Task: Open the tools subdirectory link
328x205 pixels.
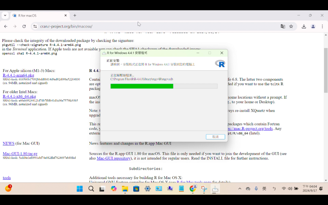Action: pos(7,177)
